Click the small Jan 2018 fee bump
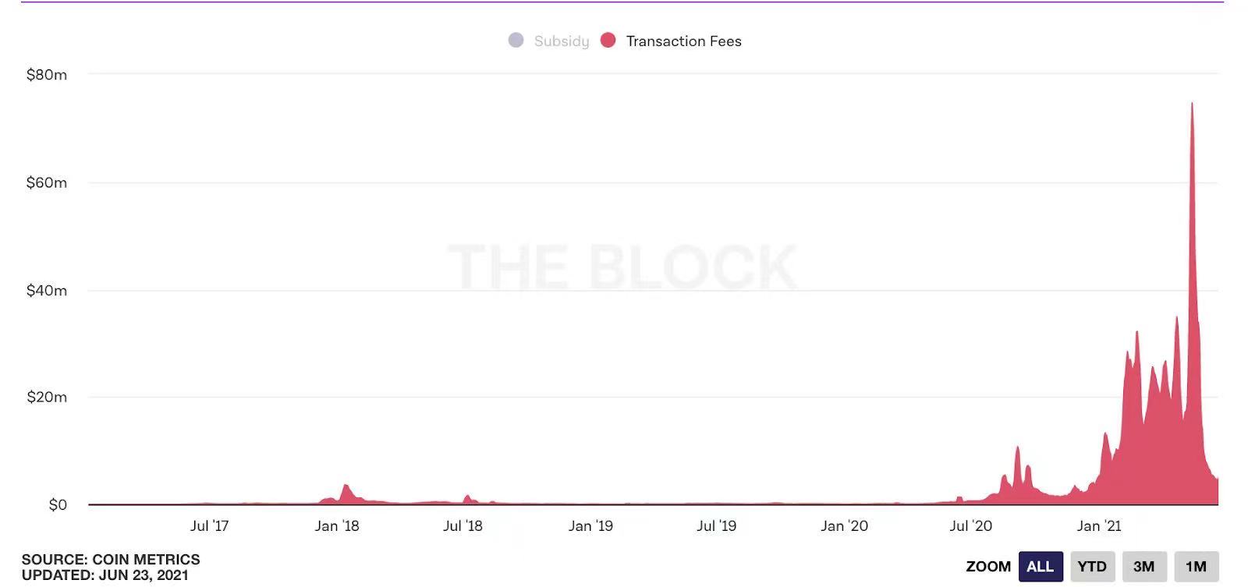 346,493
